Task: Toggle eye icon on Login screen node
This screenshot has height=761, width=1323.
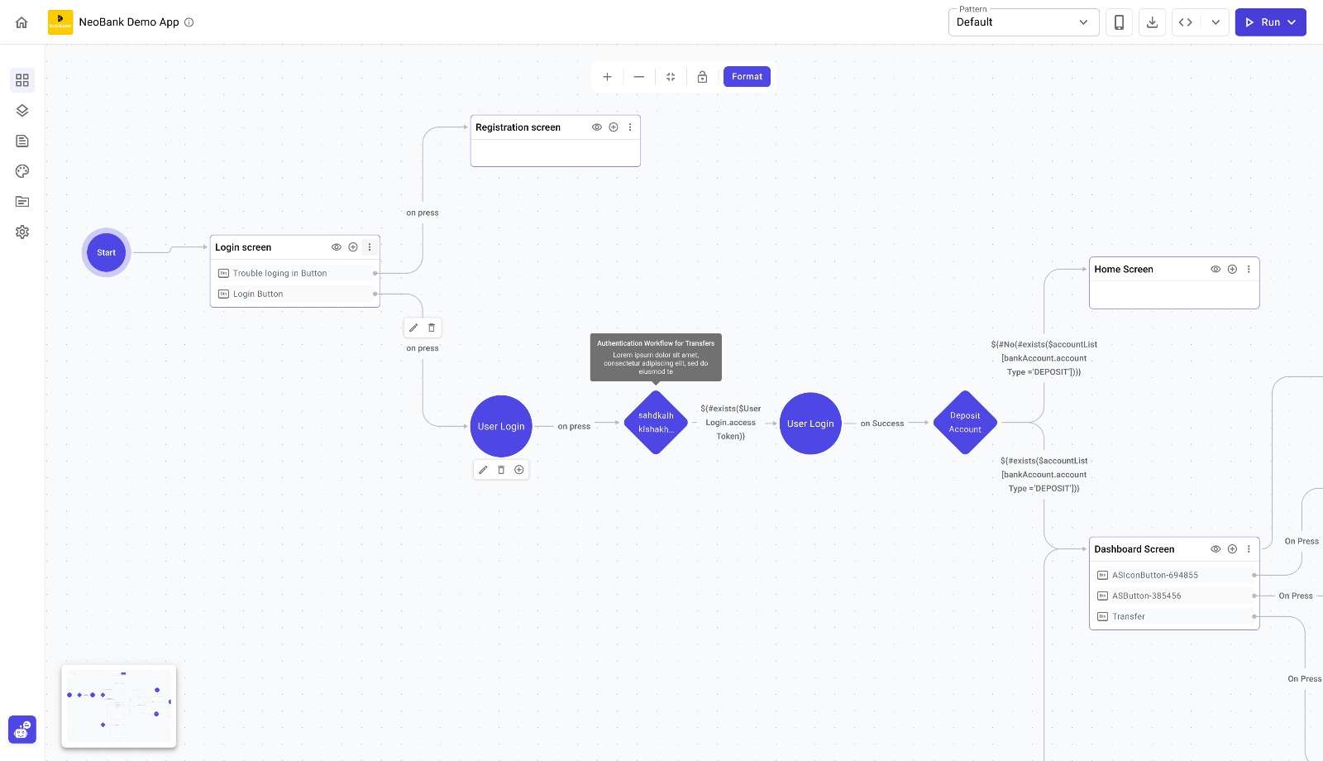Action: pyautogui.click(x=337, y=247)
